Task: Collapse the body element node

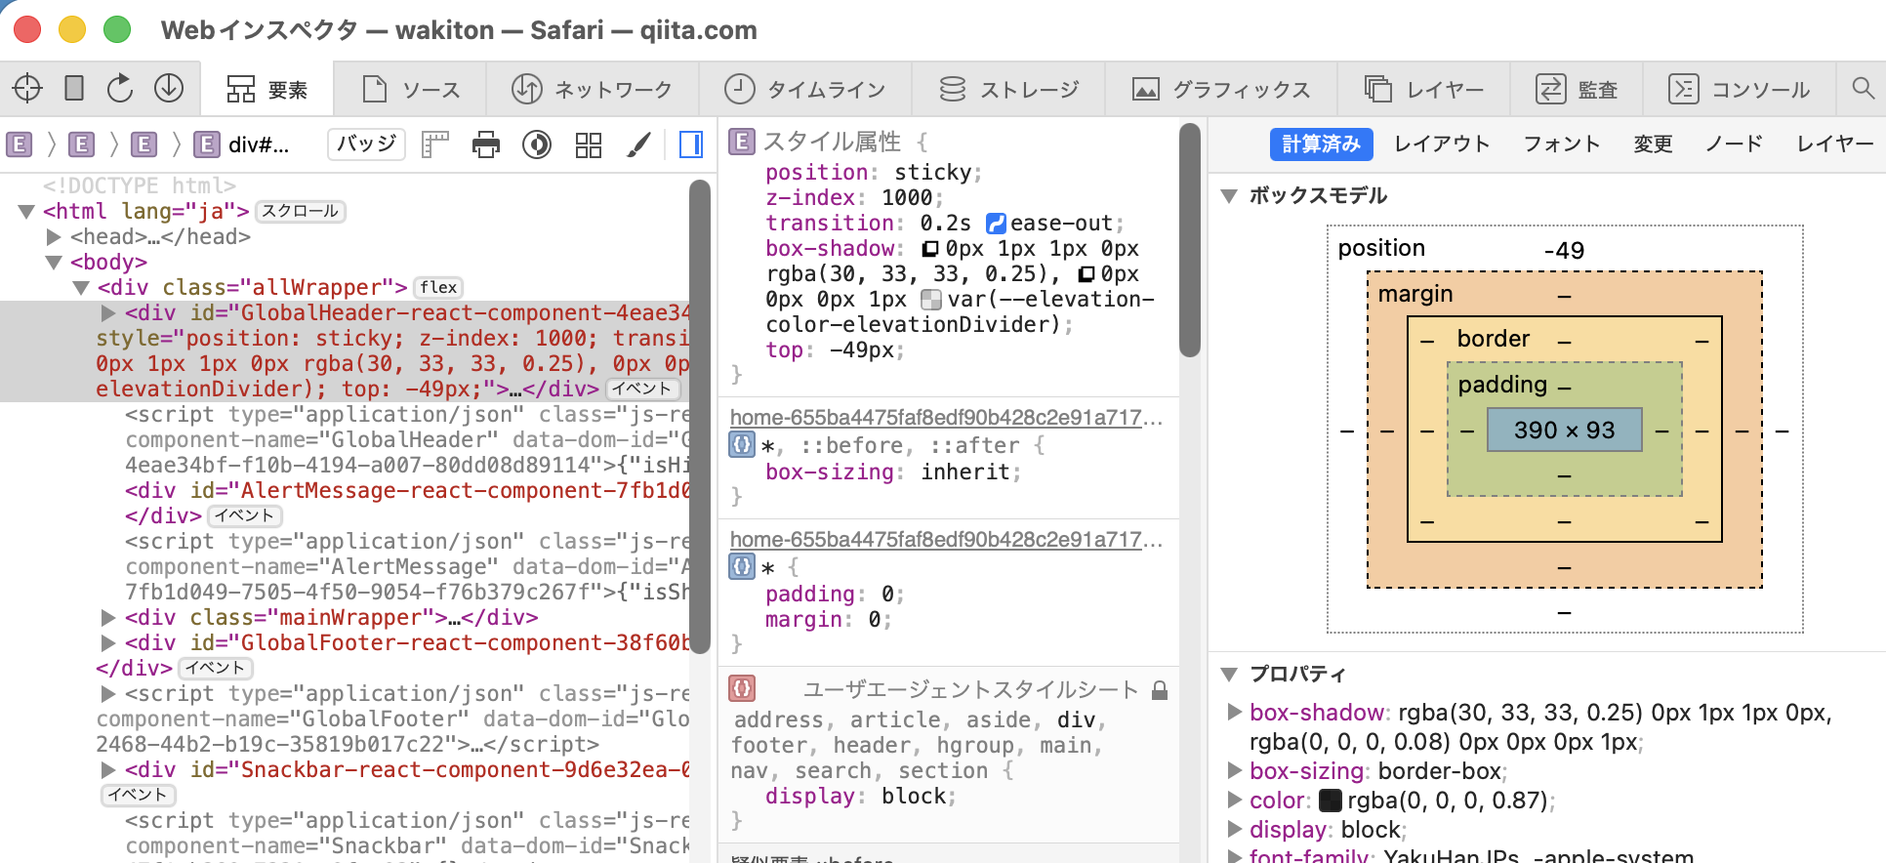Action: pos(54,263)
